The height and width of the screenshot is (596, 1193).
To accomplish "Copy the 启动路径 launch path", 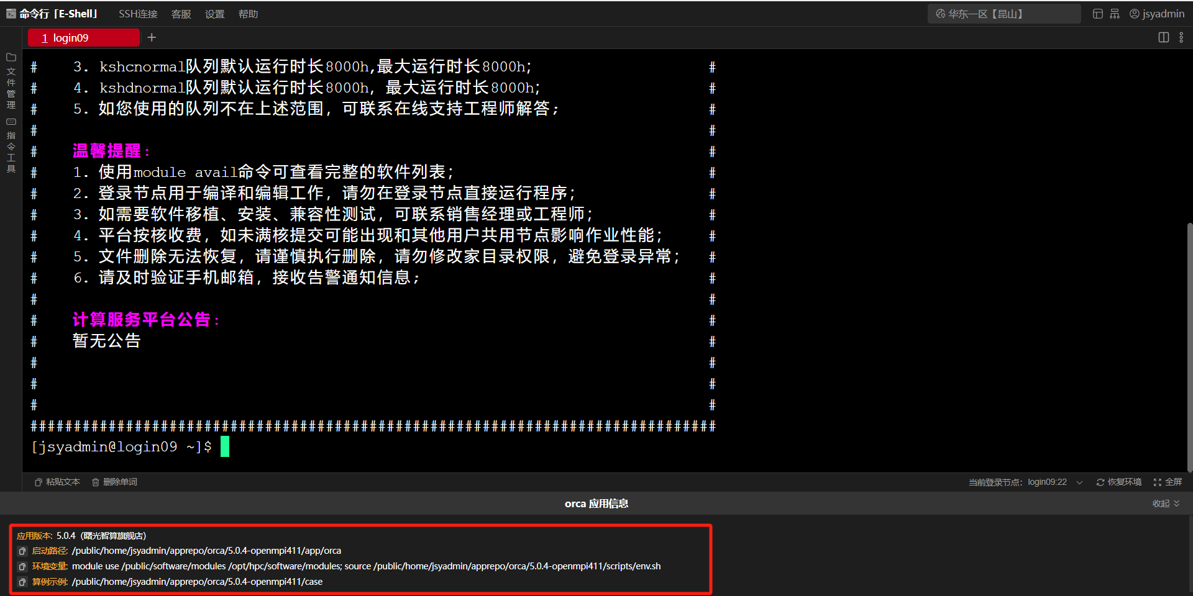I will (22, 551).
